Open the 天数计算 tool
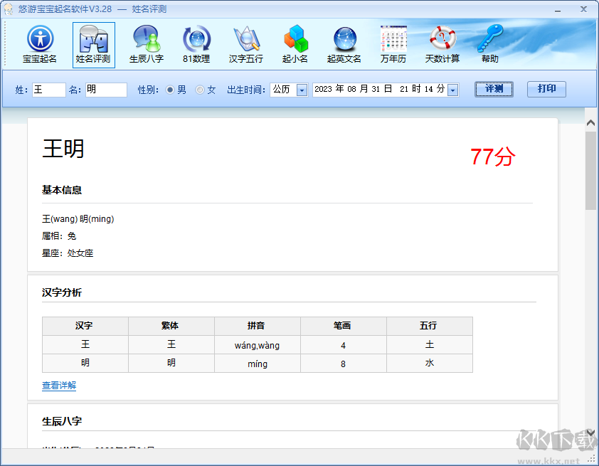 click(x=442, y=44)
